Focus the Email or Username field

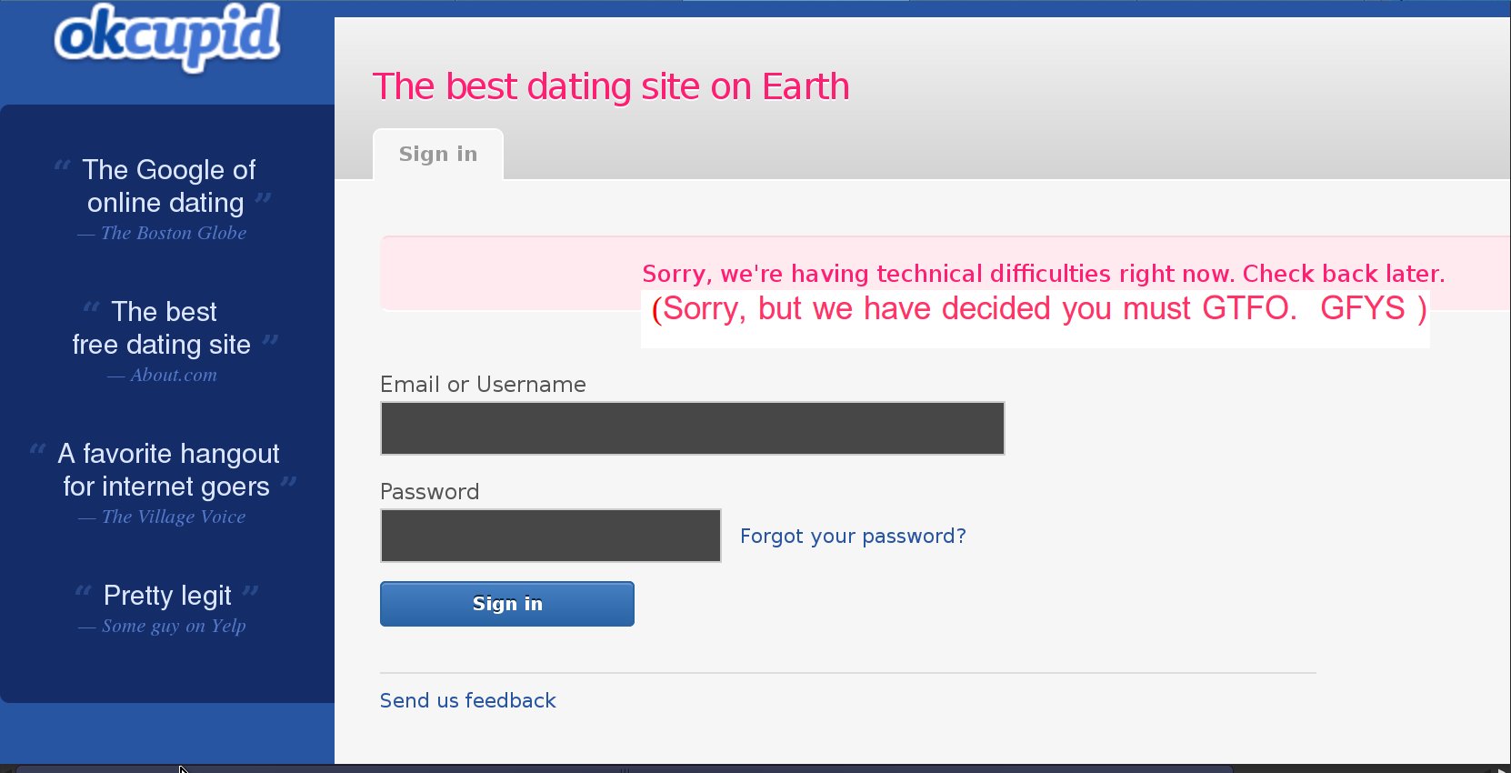[692, 428]
